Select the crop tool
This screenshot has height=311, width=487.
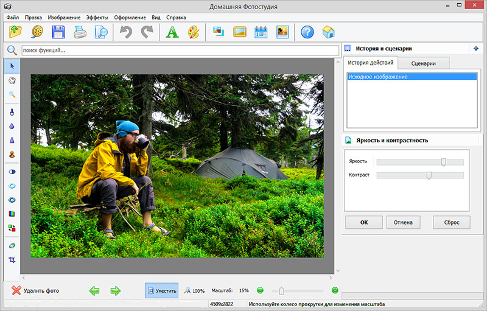click(x=12, y=260)
